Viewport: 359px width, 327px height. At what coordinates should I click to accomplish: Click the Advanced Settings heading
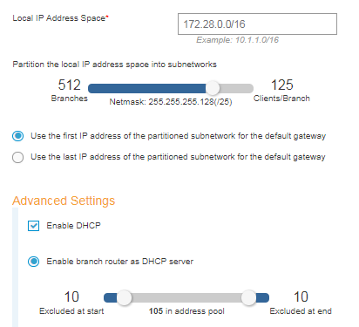[64, 201]
